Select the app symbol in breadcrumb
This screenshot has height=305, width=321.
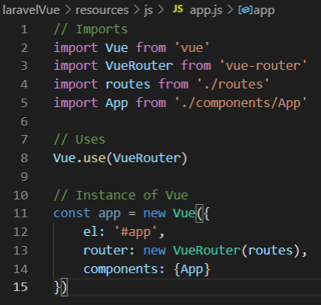click(x=264, y=11)
